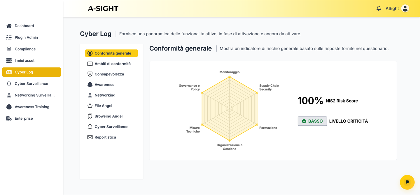This screenshot has width=420, height=195.
Task: Click the Browsing Angel bookmark icon
Action: 90,116
